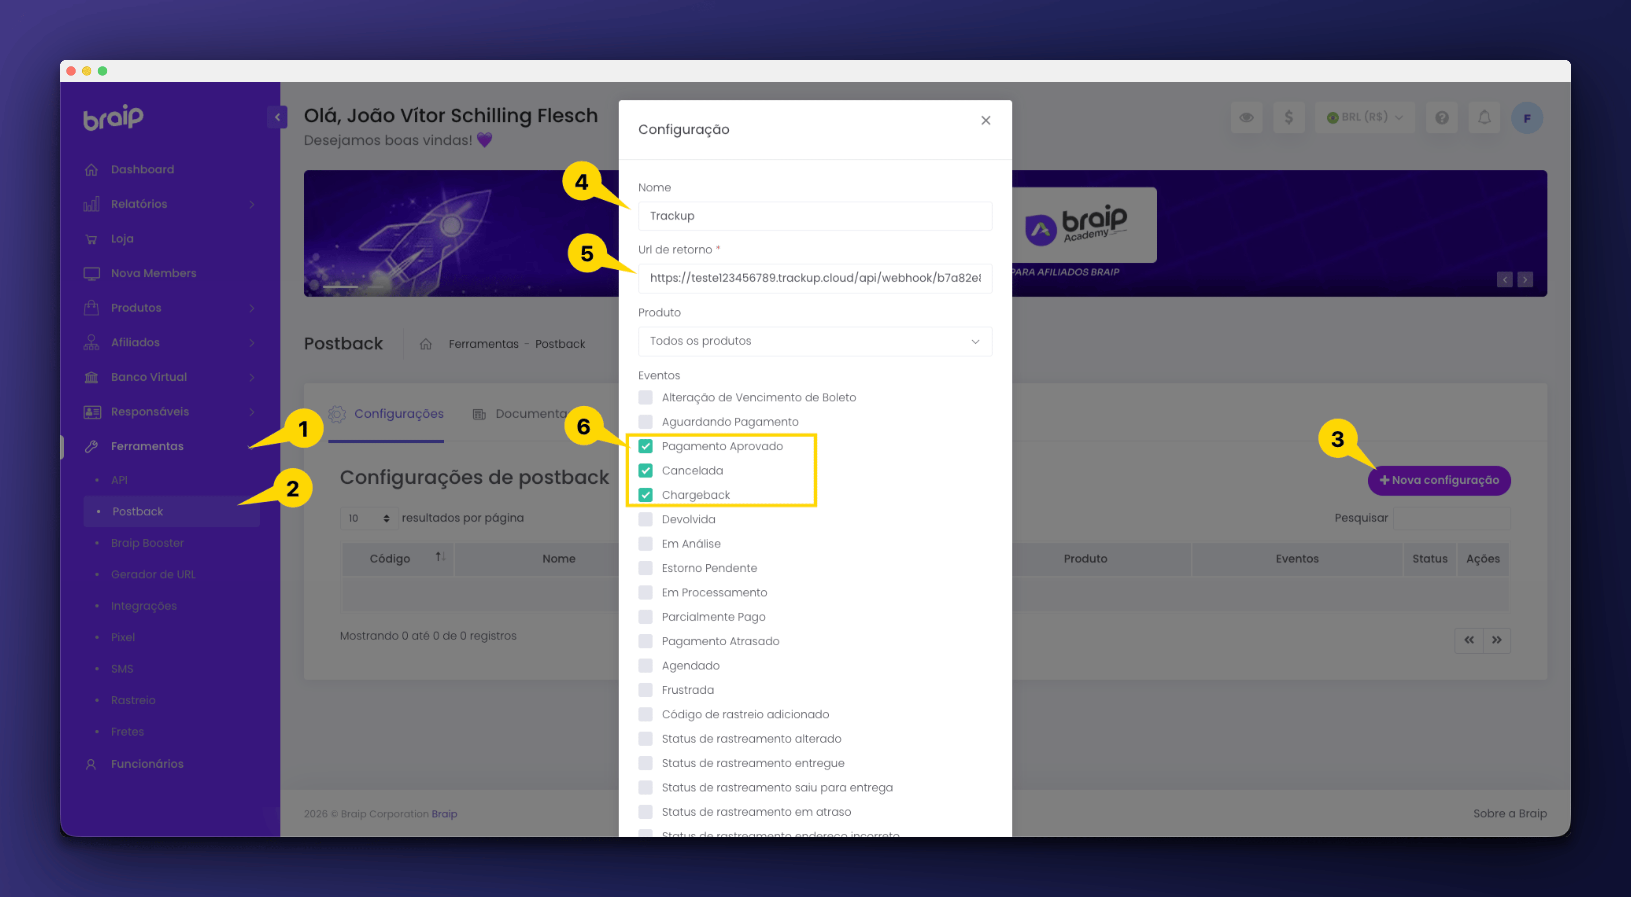Check the Agendado event

click(645, 665)
